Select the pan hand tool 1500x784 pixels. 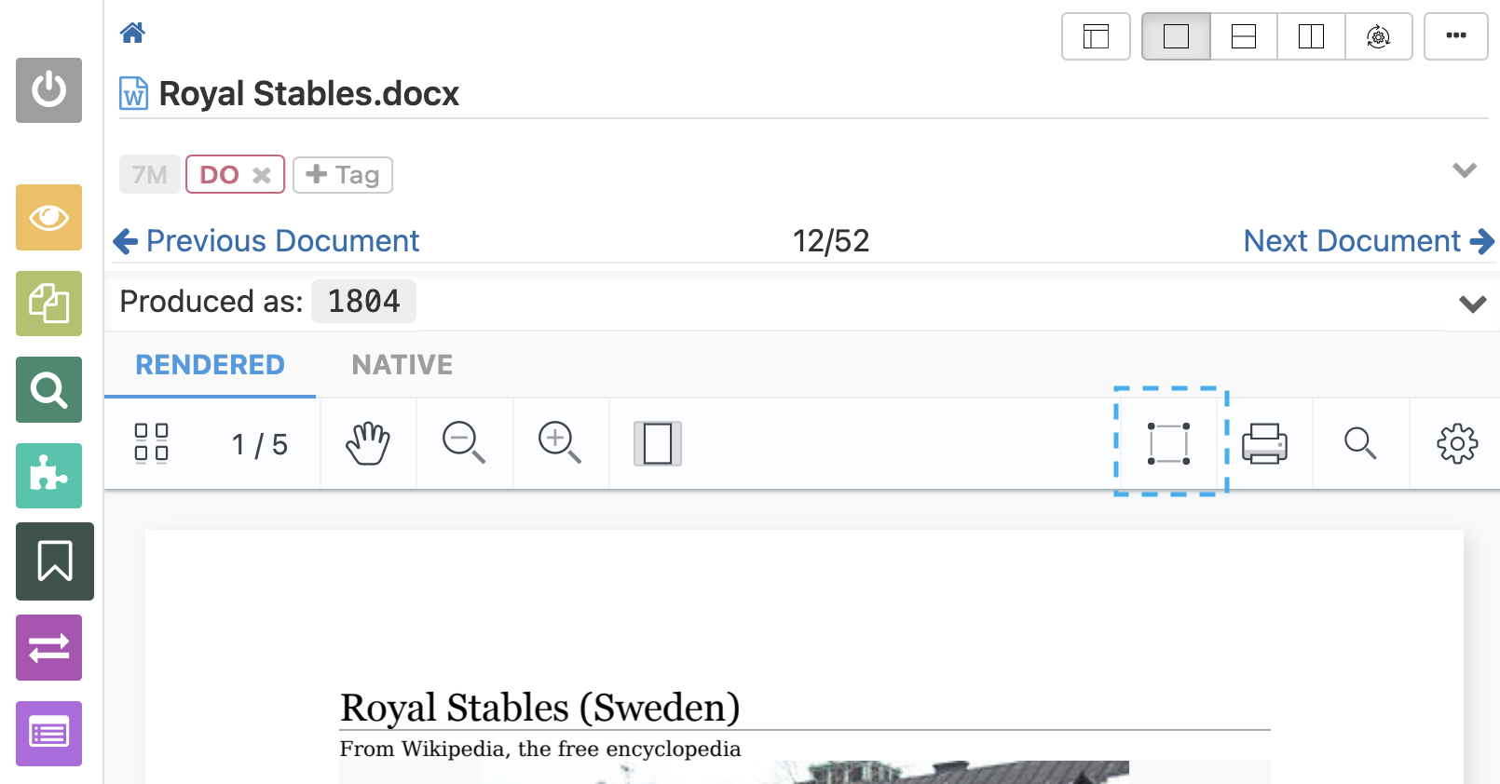pyautogui.click(x=368, y=443)
